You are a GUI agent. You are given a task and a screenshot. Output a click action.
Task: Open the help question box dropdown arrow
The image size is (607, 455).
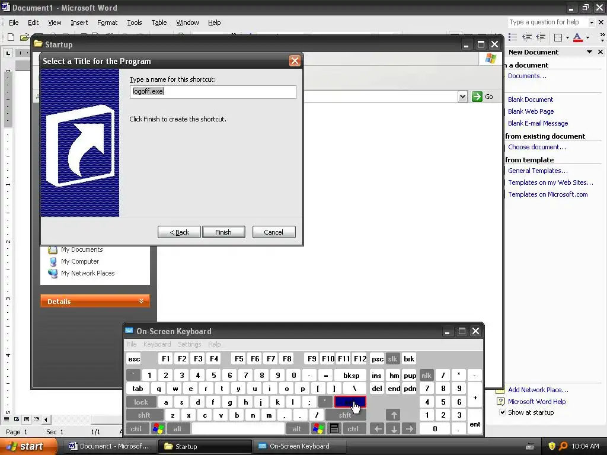592,23
